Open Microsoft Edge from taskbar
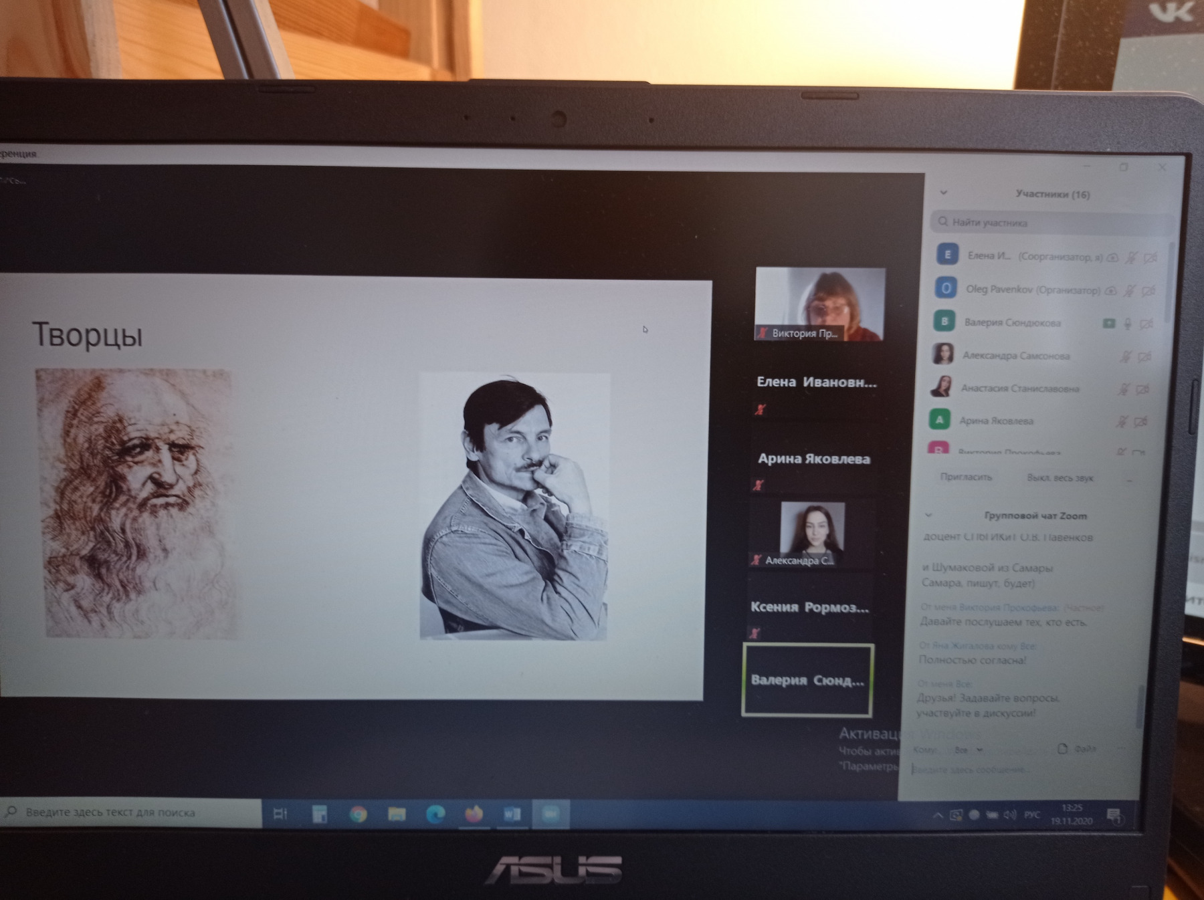Viewport: 1204px width, 900px height. tap(435, 814)
